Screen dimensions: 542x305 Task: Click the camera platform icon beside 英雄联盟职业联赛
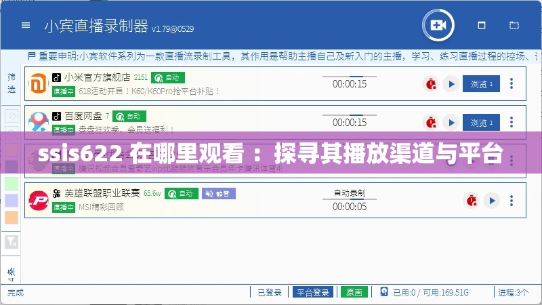point(56,194)
